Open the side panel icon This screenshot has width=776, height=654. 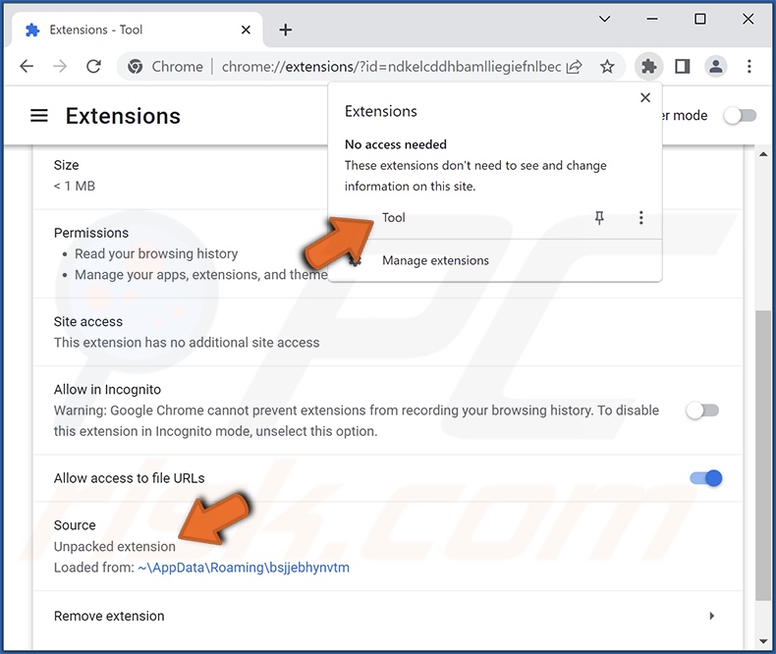click(683, 67)
